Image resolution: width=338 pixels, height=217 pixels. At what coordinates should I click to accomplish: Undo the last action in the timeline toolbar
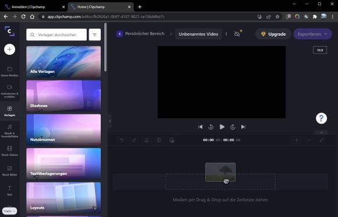pyautogui.click(x=122, y=140)
